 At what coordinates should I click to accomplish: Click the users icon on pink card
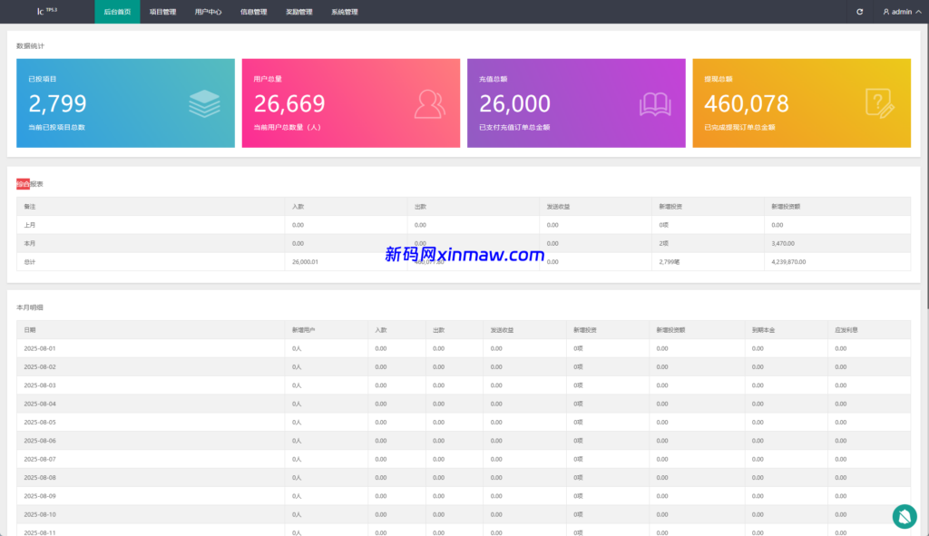click(x=429, y=103)
